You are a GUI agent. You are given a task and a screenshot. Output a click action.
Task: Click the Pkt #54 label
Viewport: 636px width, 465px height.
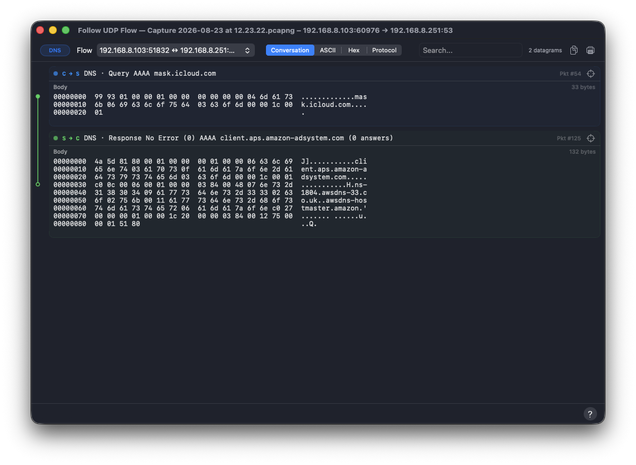click(x=570, y=74)
